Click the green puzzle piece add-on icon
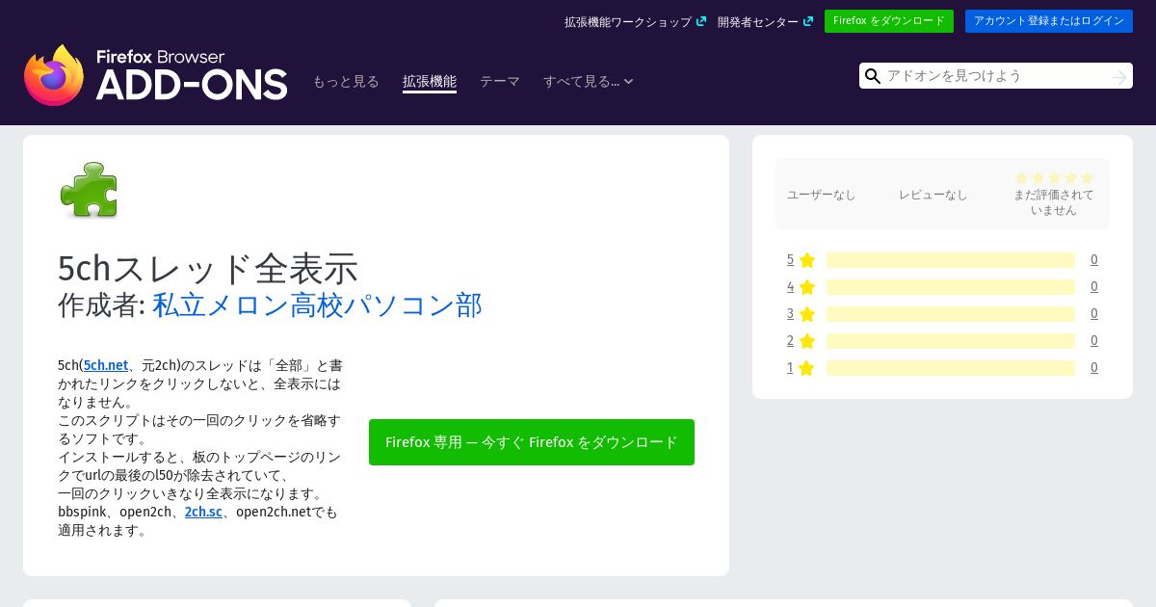This screenshot has width=1156, height=607. (x=89, y=189)
